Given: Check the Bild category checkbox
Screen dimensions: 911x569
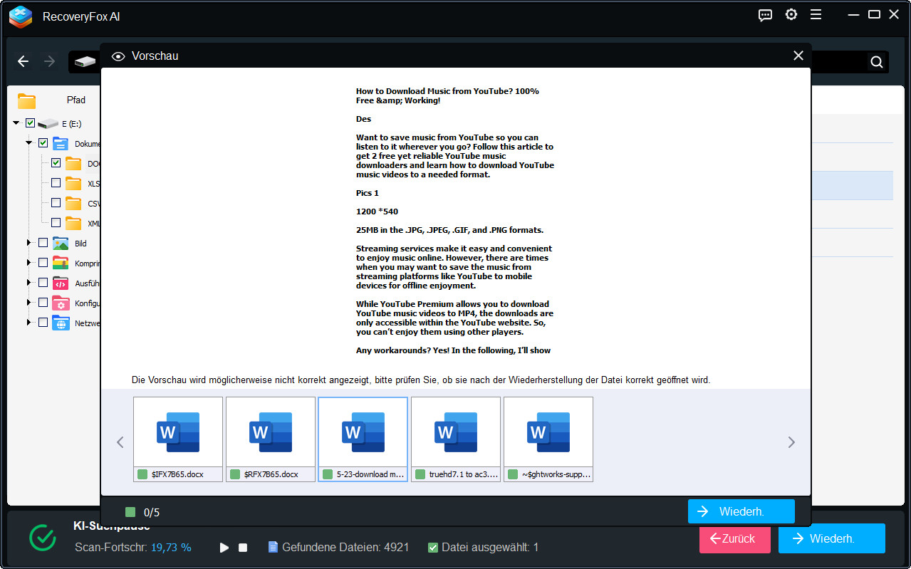Looking at the screenshot, I should tap(43, 243).
